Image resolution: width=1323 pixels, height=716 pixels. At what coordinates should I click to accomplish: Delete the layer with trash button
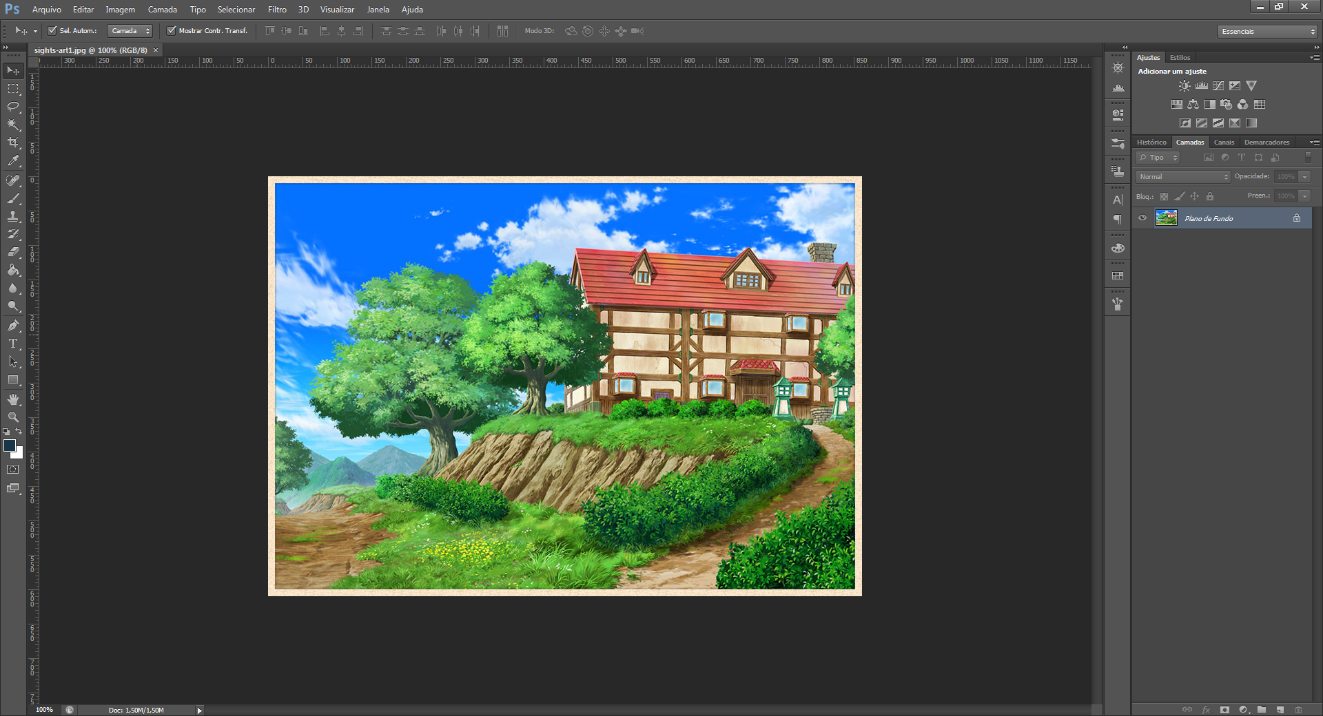click(1298, 710)
